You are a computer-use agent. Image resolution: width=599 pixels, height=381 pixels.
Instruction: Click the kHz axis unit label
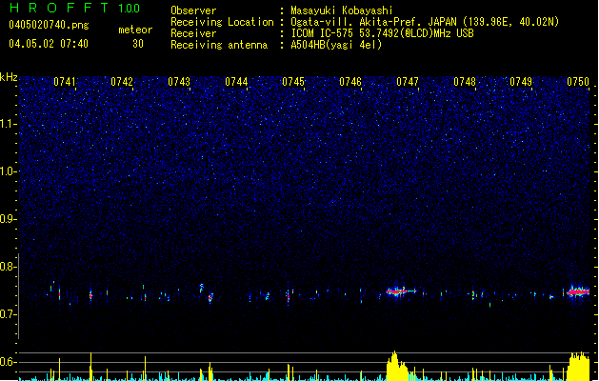[x=9, y=77]
